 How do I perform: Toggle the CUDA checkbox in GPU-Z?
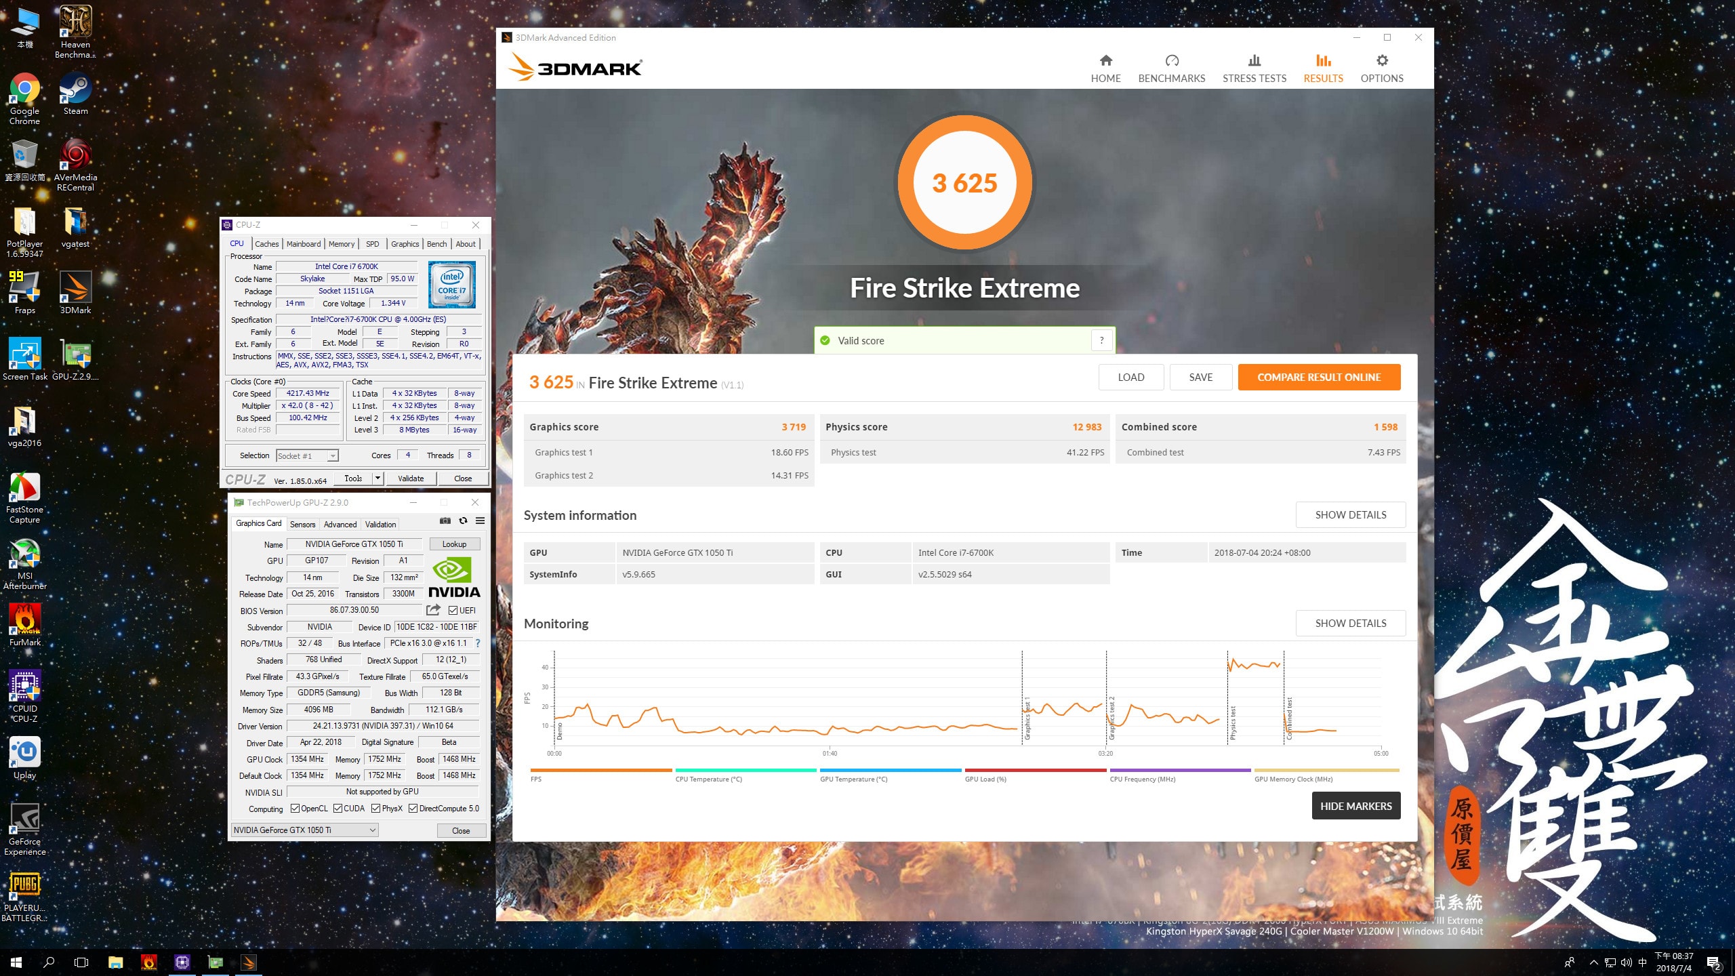pyautogui.click(x=338, y=808)
